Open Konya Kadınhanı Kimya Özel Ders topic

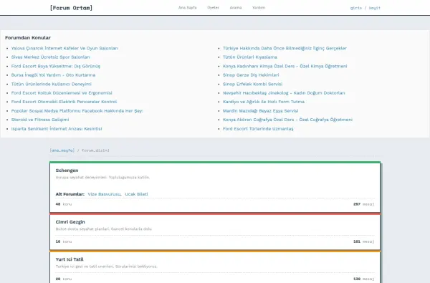coord(285,66)
